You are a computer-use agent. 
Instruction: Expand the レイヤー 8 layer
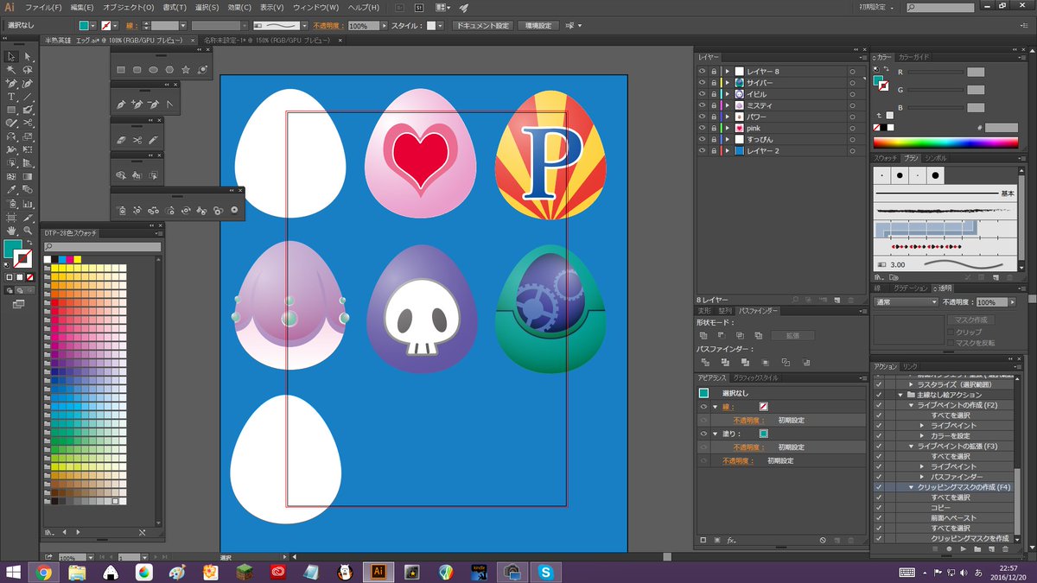point(728,71)
